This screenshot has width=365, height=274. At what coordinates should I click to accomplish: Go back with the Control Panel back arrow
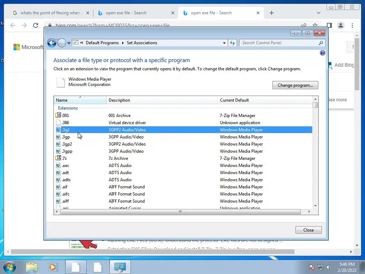tap(52, 43)
